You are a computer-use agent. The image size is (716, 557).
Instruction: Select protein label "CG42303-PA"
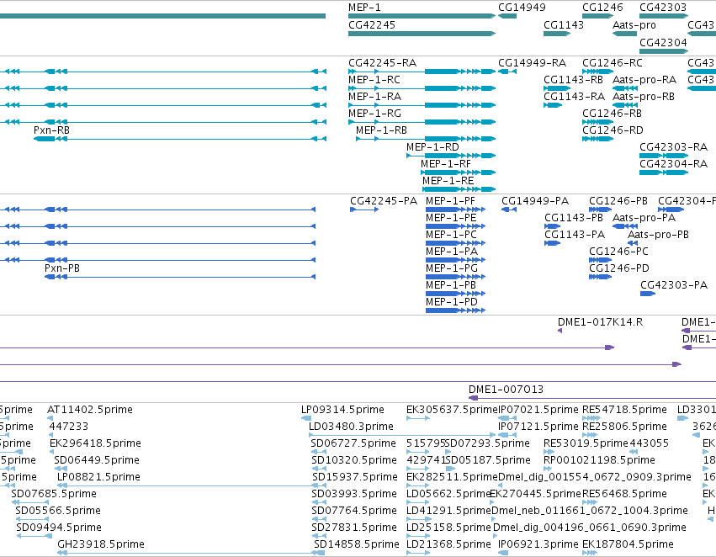coord(674,286)
